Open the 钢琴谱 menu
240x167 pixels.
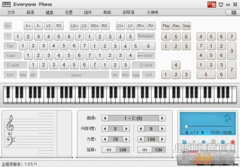coord(129,12)
